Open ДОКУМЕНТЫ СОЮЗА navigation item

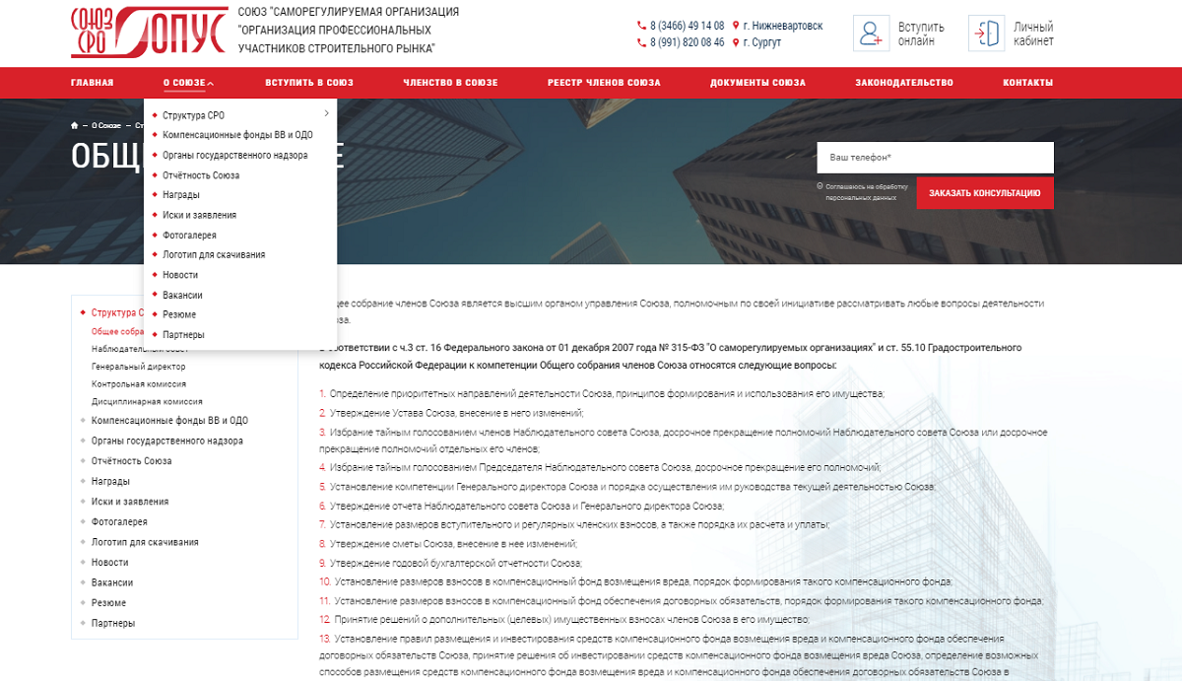757,83
